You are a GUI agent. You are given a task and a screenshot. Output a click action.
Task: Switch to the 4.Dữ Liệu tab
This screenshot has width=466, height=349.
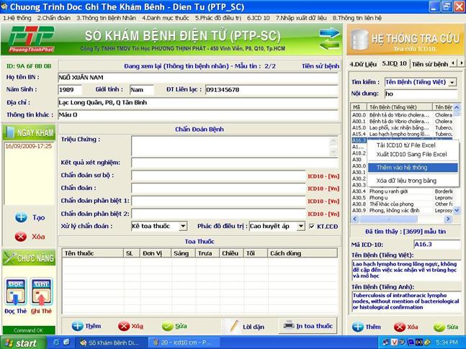pyautogui.click(x=363, y=63)
